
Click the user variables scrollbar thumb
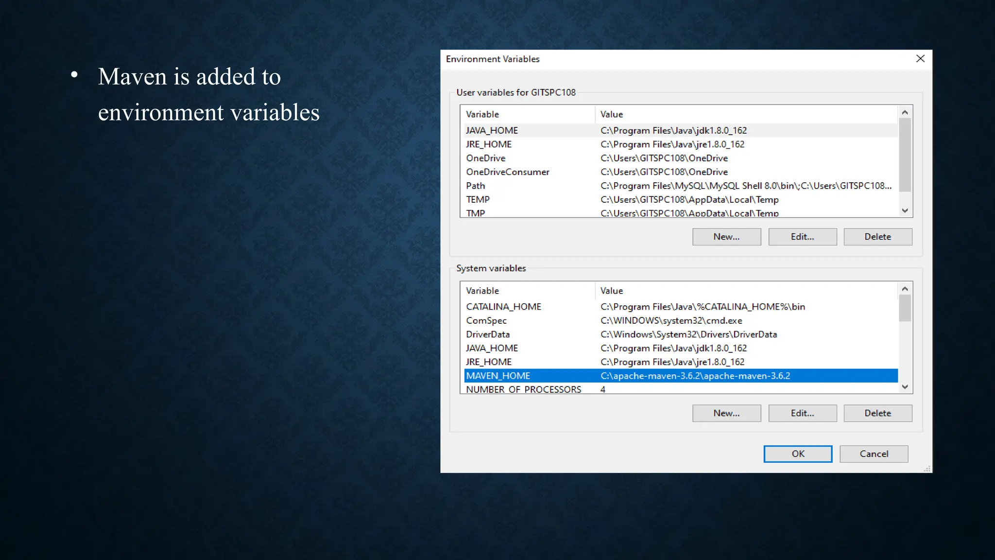click(904, 155)
